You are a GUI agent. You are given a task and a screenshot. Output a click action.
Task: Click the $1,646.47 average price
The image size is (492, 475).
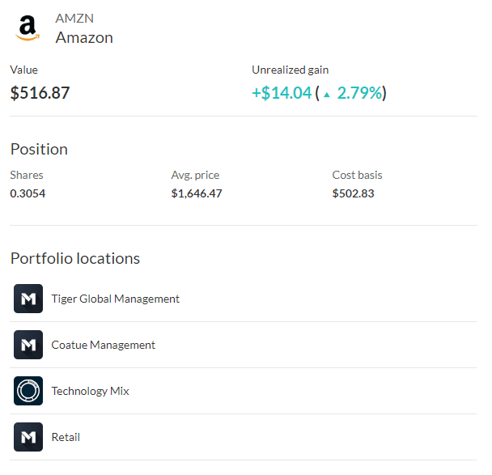pyautogui.click(x=197, y=193)
